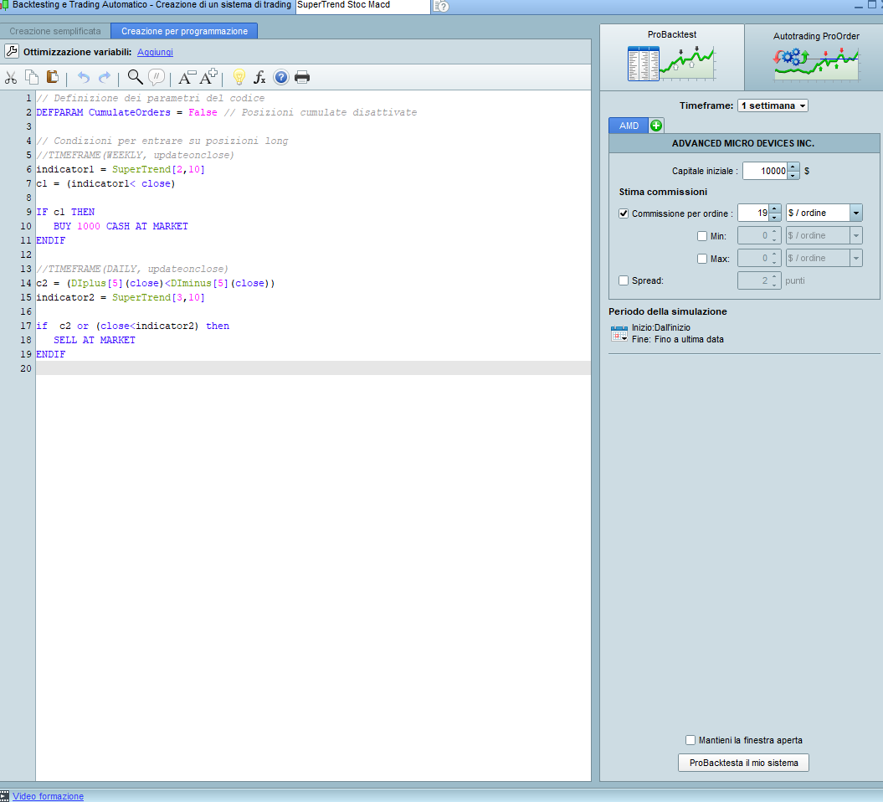Print the code with printer icon
883x802 pixels.
(302, 78)
